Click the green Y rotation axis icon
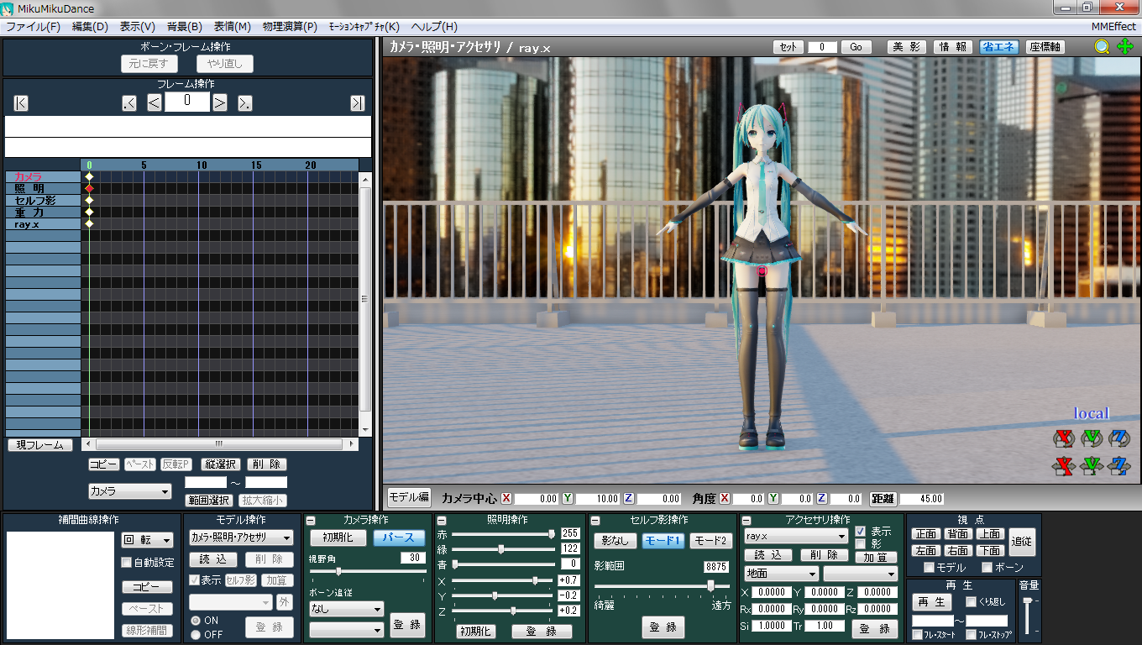The width and height of the screenshot is (1142, 645). [x=1092, y=438]
